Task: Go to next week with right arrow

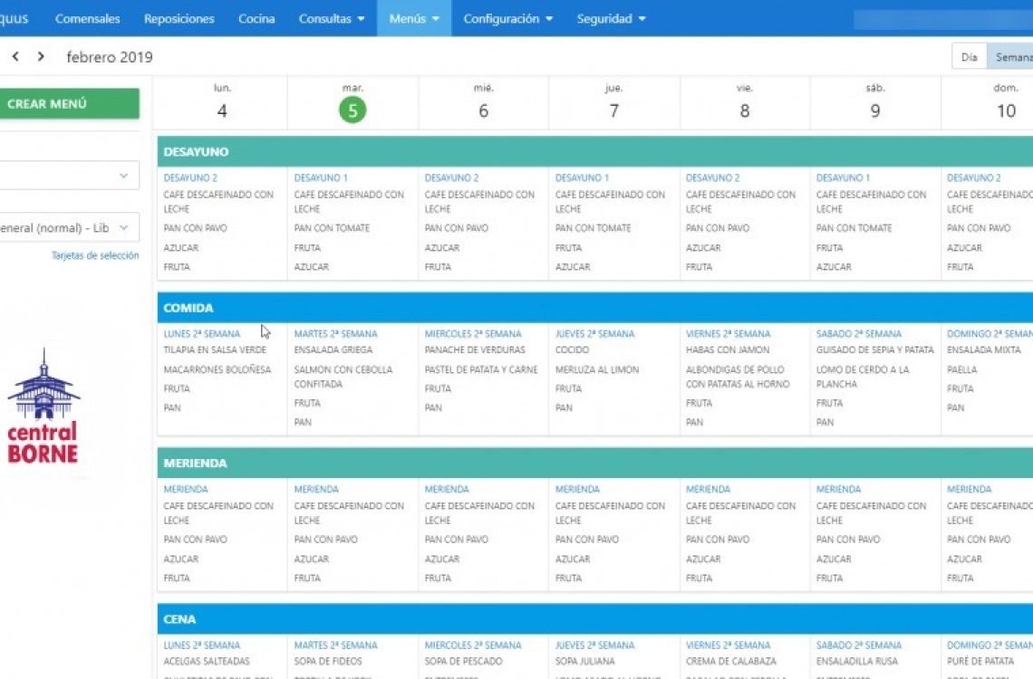Action: point(41,56)
